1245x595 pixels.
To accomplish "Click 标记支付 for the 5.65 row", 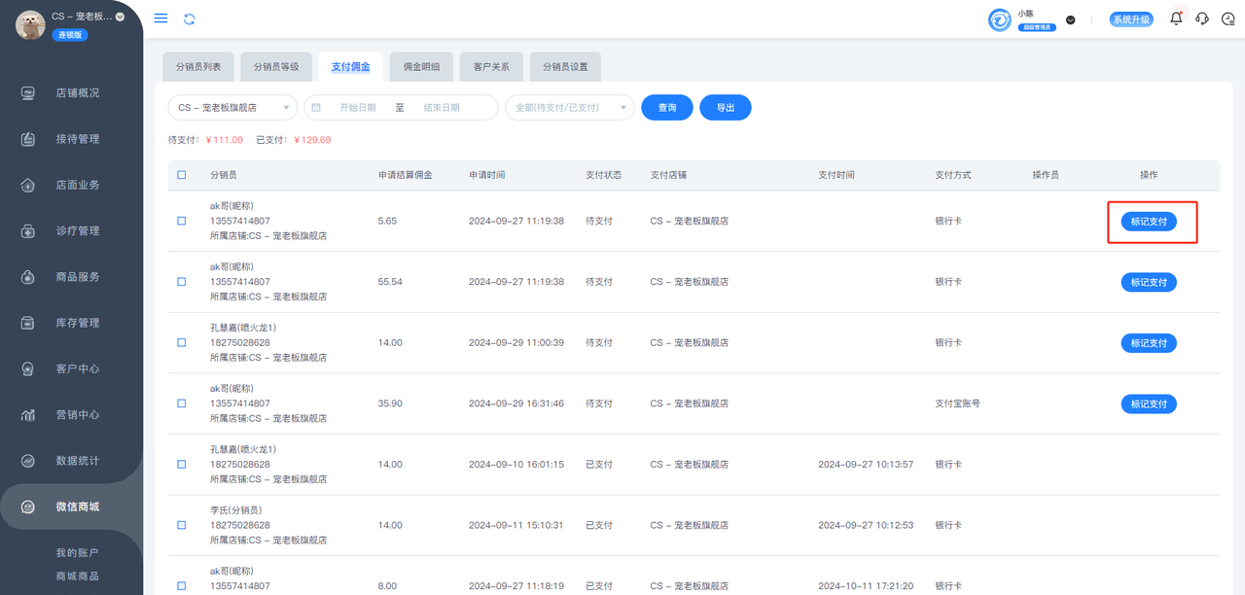I will 1149,222.
